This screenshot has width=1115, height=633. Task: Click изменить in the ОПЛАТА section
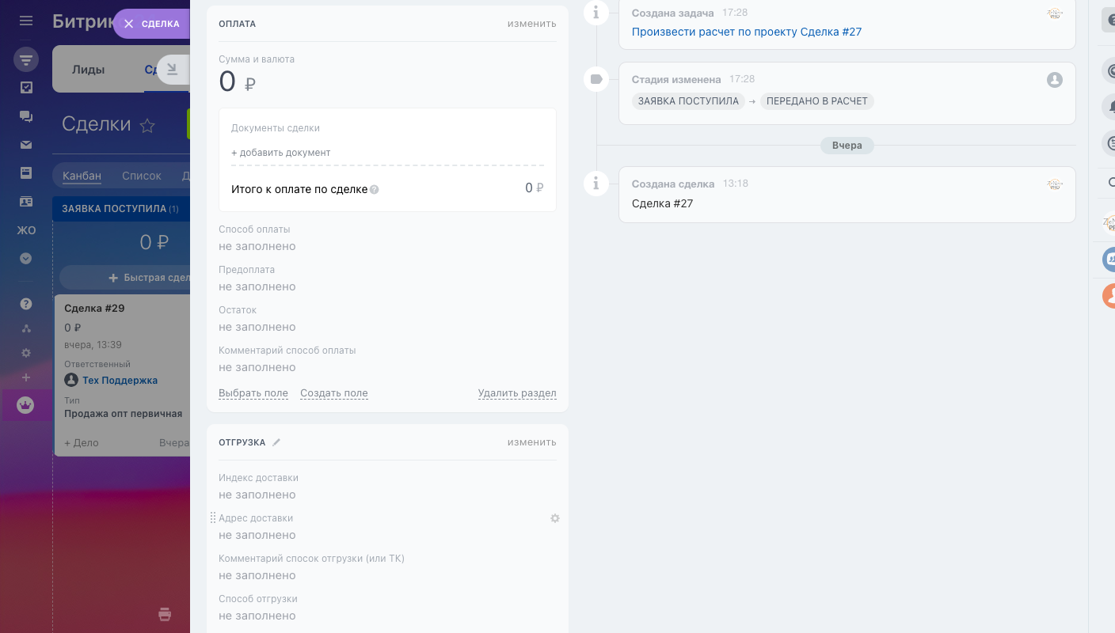[531, 24]
